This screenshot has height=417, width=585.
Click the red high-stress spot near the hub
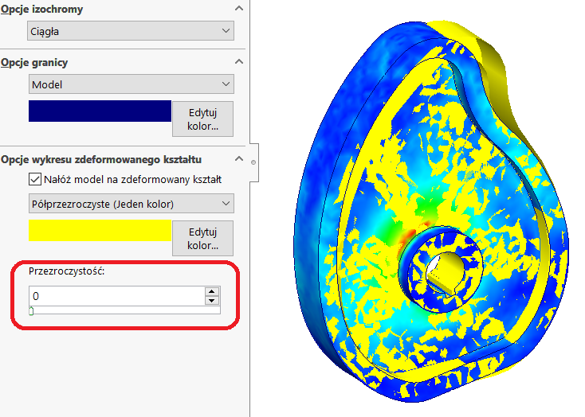pos(410,235)
